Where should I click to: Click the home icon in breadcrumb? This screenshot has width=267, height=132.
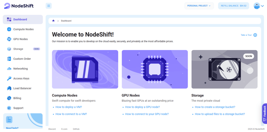[x=53, y=21]
